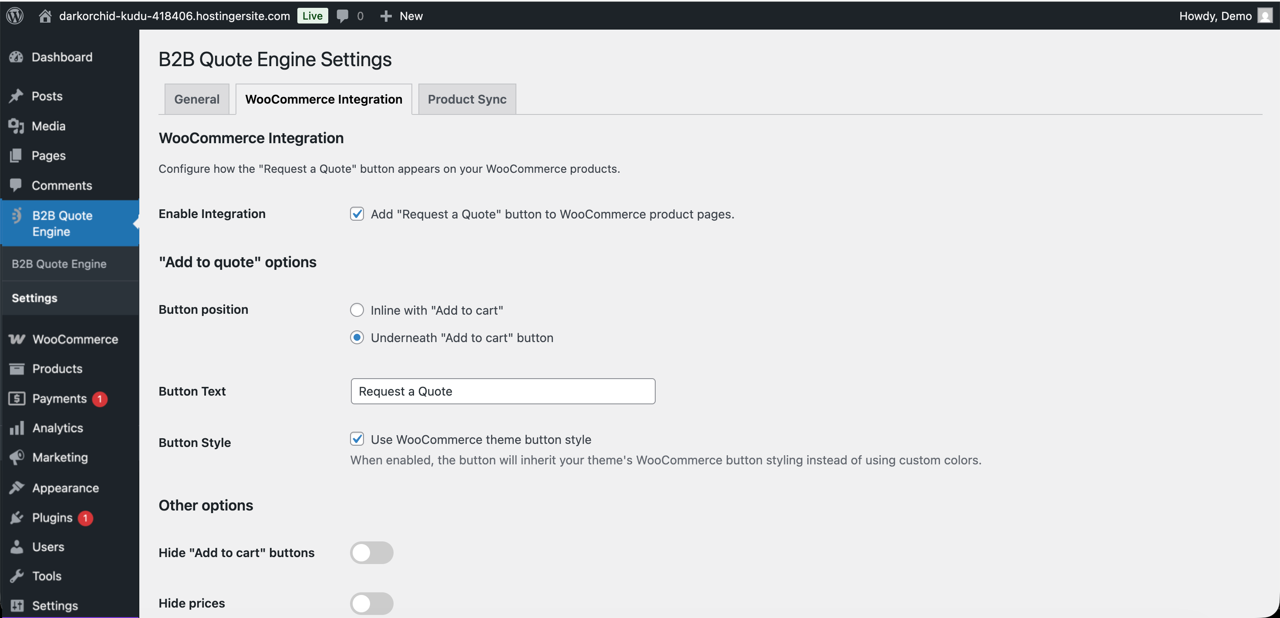Select the Analytics bar-chart icon
The height and width of the screenshot is (618, 1280).
[x=17, y=428]
